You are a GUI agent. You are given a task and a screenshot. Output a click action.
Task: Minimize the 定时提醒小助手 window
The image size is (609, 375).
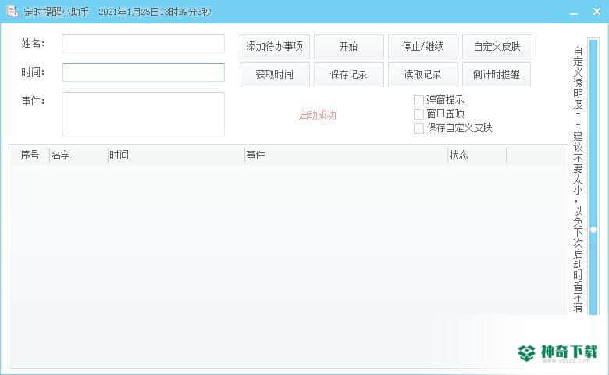coord(574,12)
